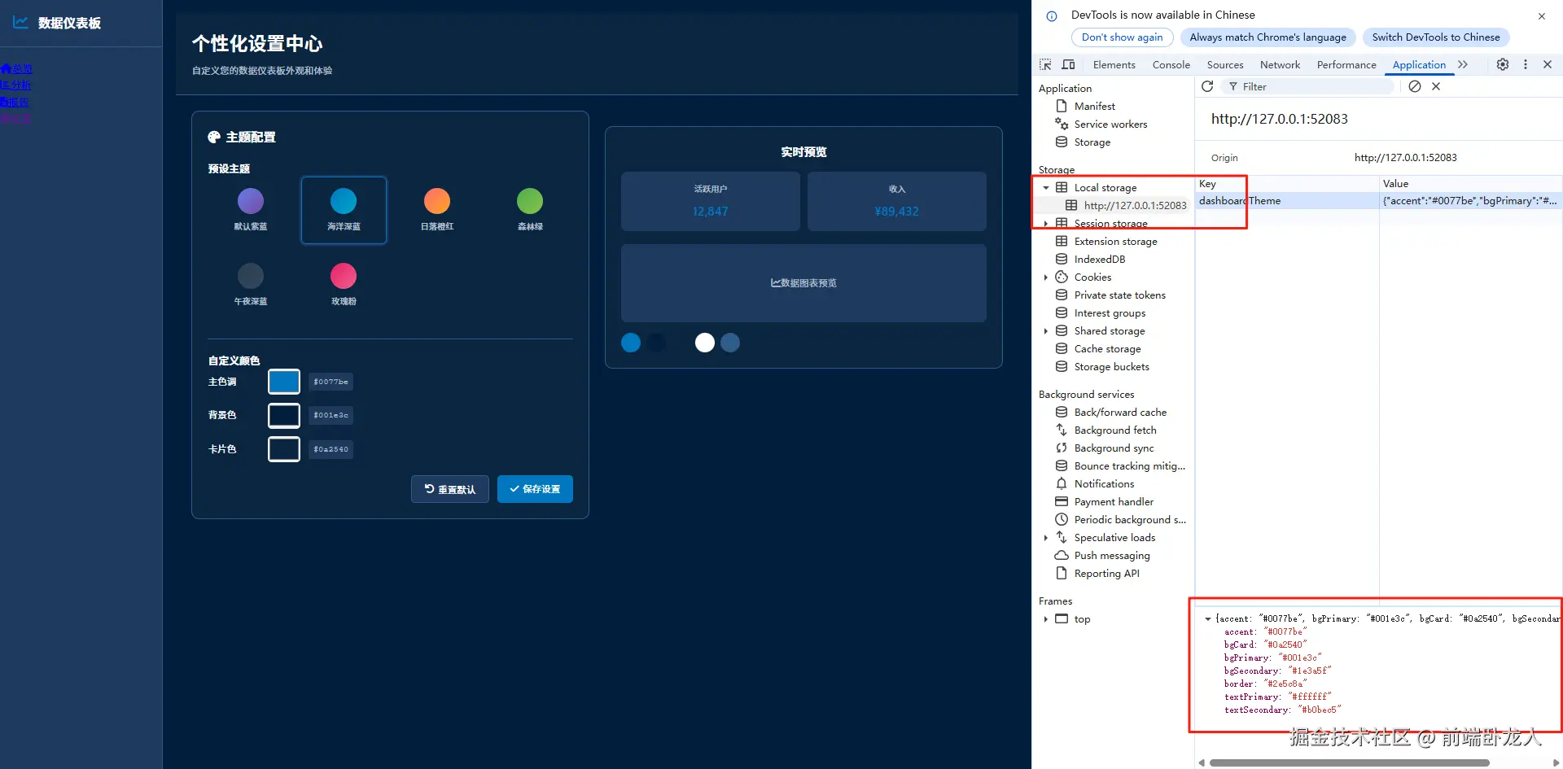Switch to the Performance tab
Viewport: 1563px width, 769px height.
(x=1346, y=64)
